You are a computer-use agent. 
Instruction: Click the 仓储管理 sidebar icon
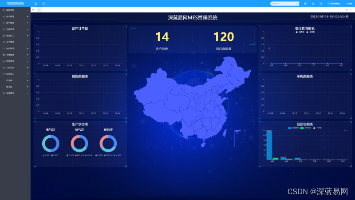pos(4,55)
